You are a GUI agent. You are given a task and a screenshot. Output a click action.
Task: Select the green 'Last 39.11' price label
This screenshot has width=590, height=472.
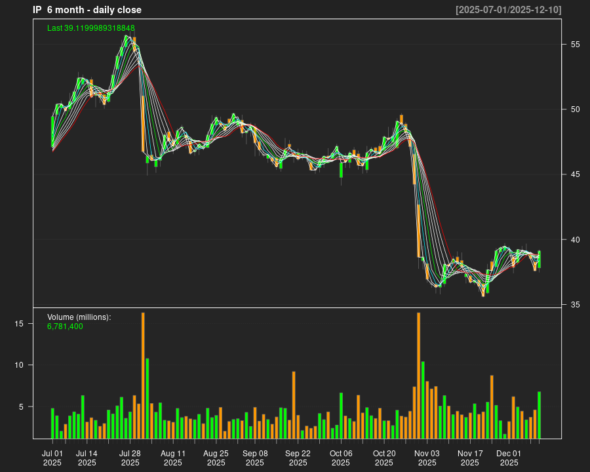pos(90,28)
